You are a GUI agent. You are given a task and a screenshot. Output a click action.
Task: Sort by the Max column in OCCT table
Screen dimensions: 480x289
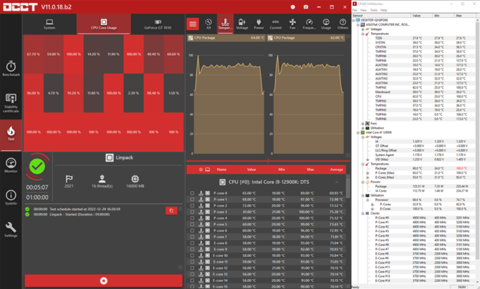click(310, 170)
